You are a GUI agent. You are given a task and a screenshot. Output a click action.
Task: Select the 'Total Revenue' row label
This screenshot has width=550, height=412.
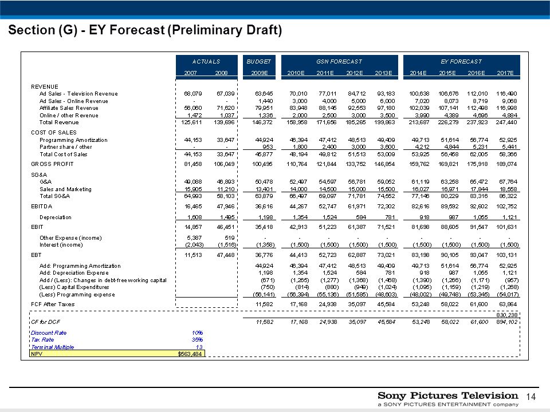point(59,122)
